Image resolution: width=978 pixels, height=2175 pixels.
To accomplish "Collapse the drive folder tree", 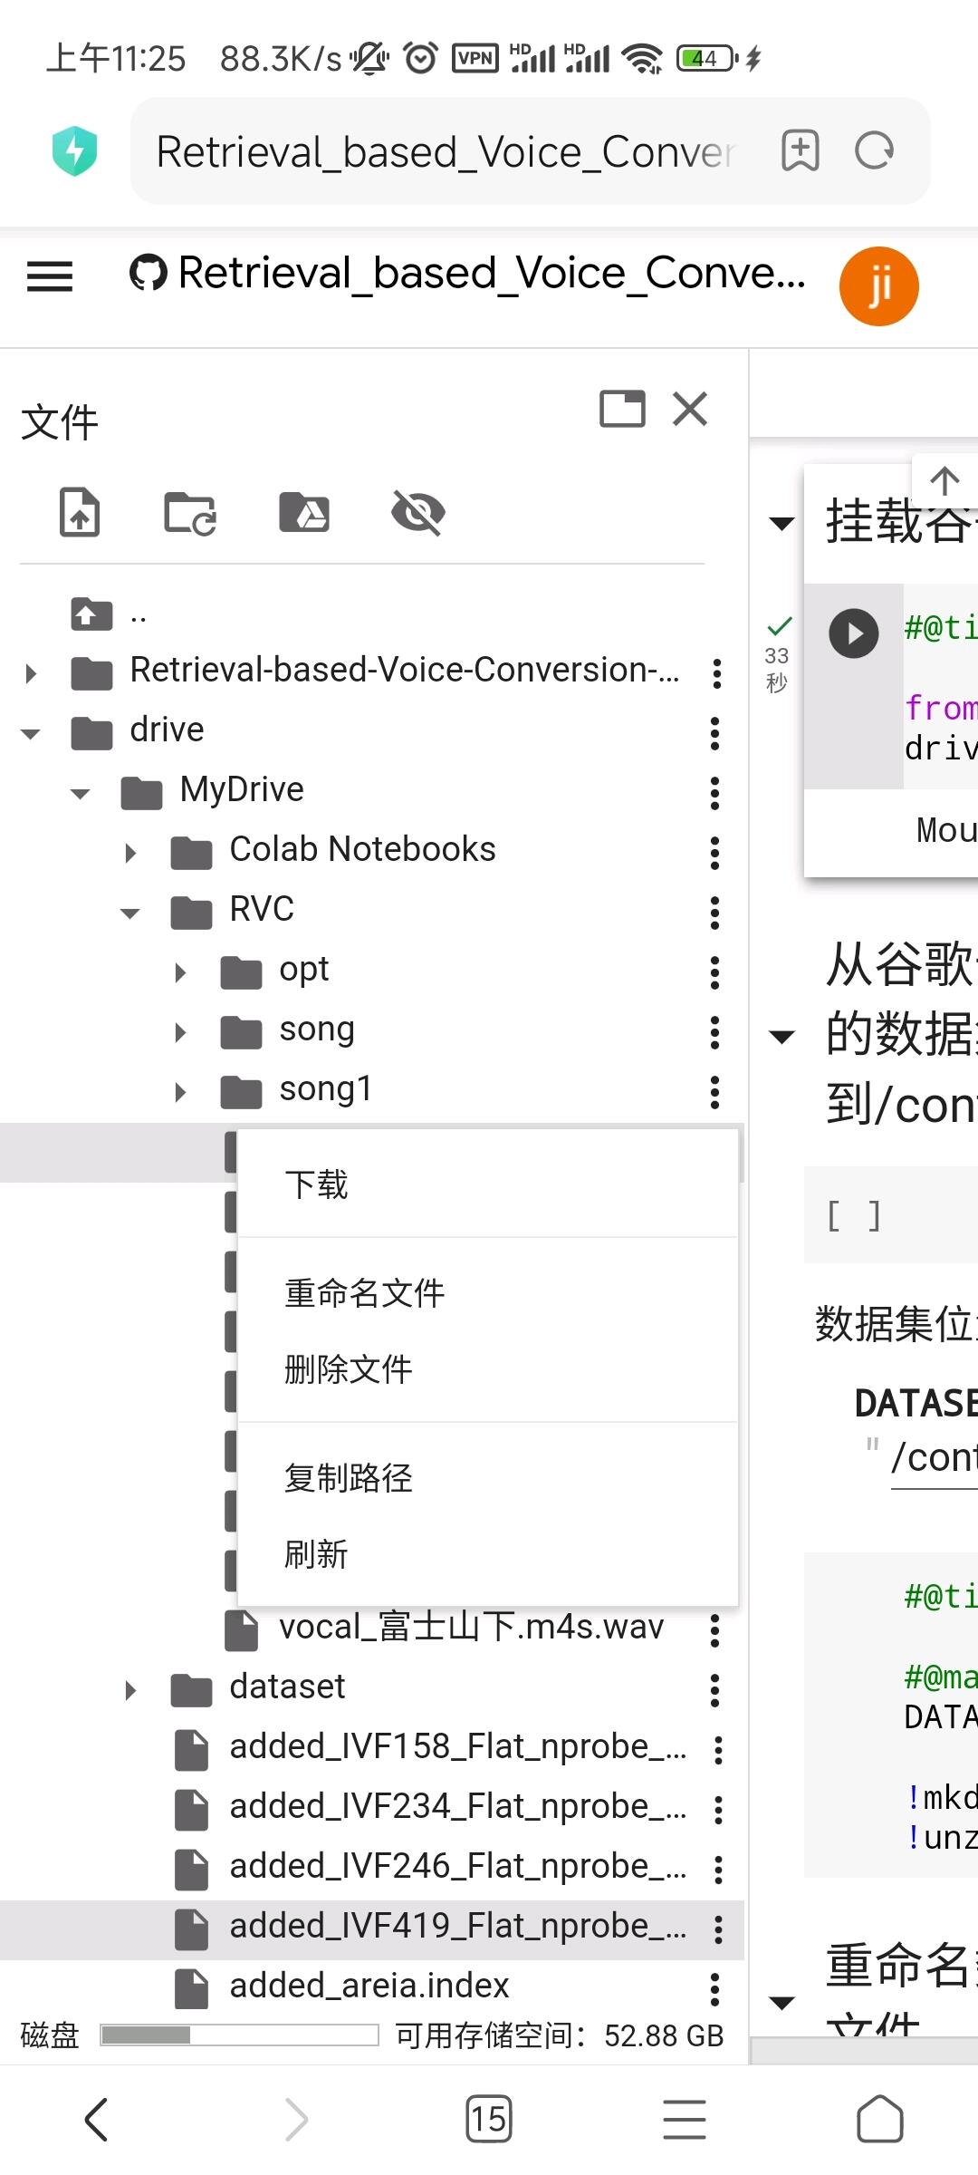I will click(31, 733).
